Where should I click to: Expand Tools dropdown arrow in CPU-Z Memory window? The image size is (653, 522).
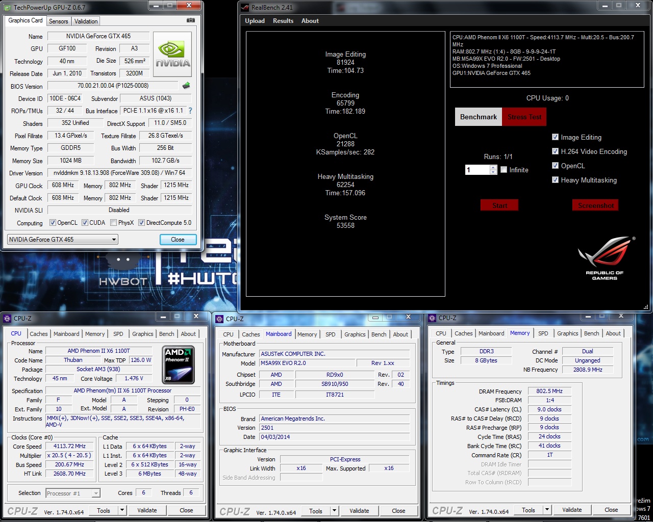547,509
